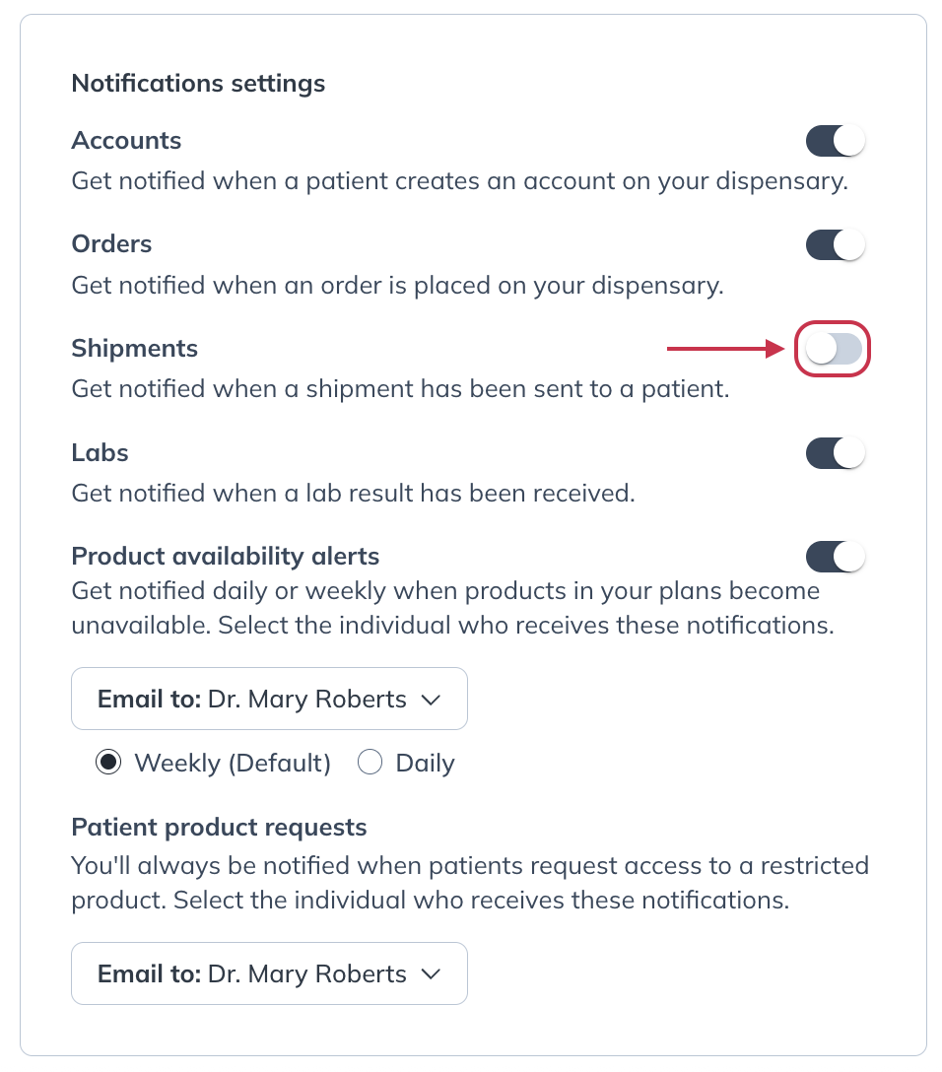The image size is (942, 1072).
Task: Disable the Accounts notification toggle
Action: click(x=835, y=140)
